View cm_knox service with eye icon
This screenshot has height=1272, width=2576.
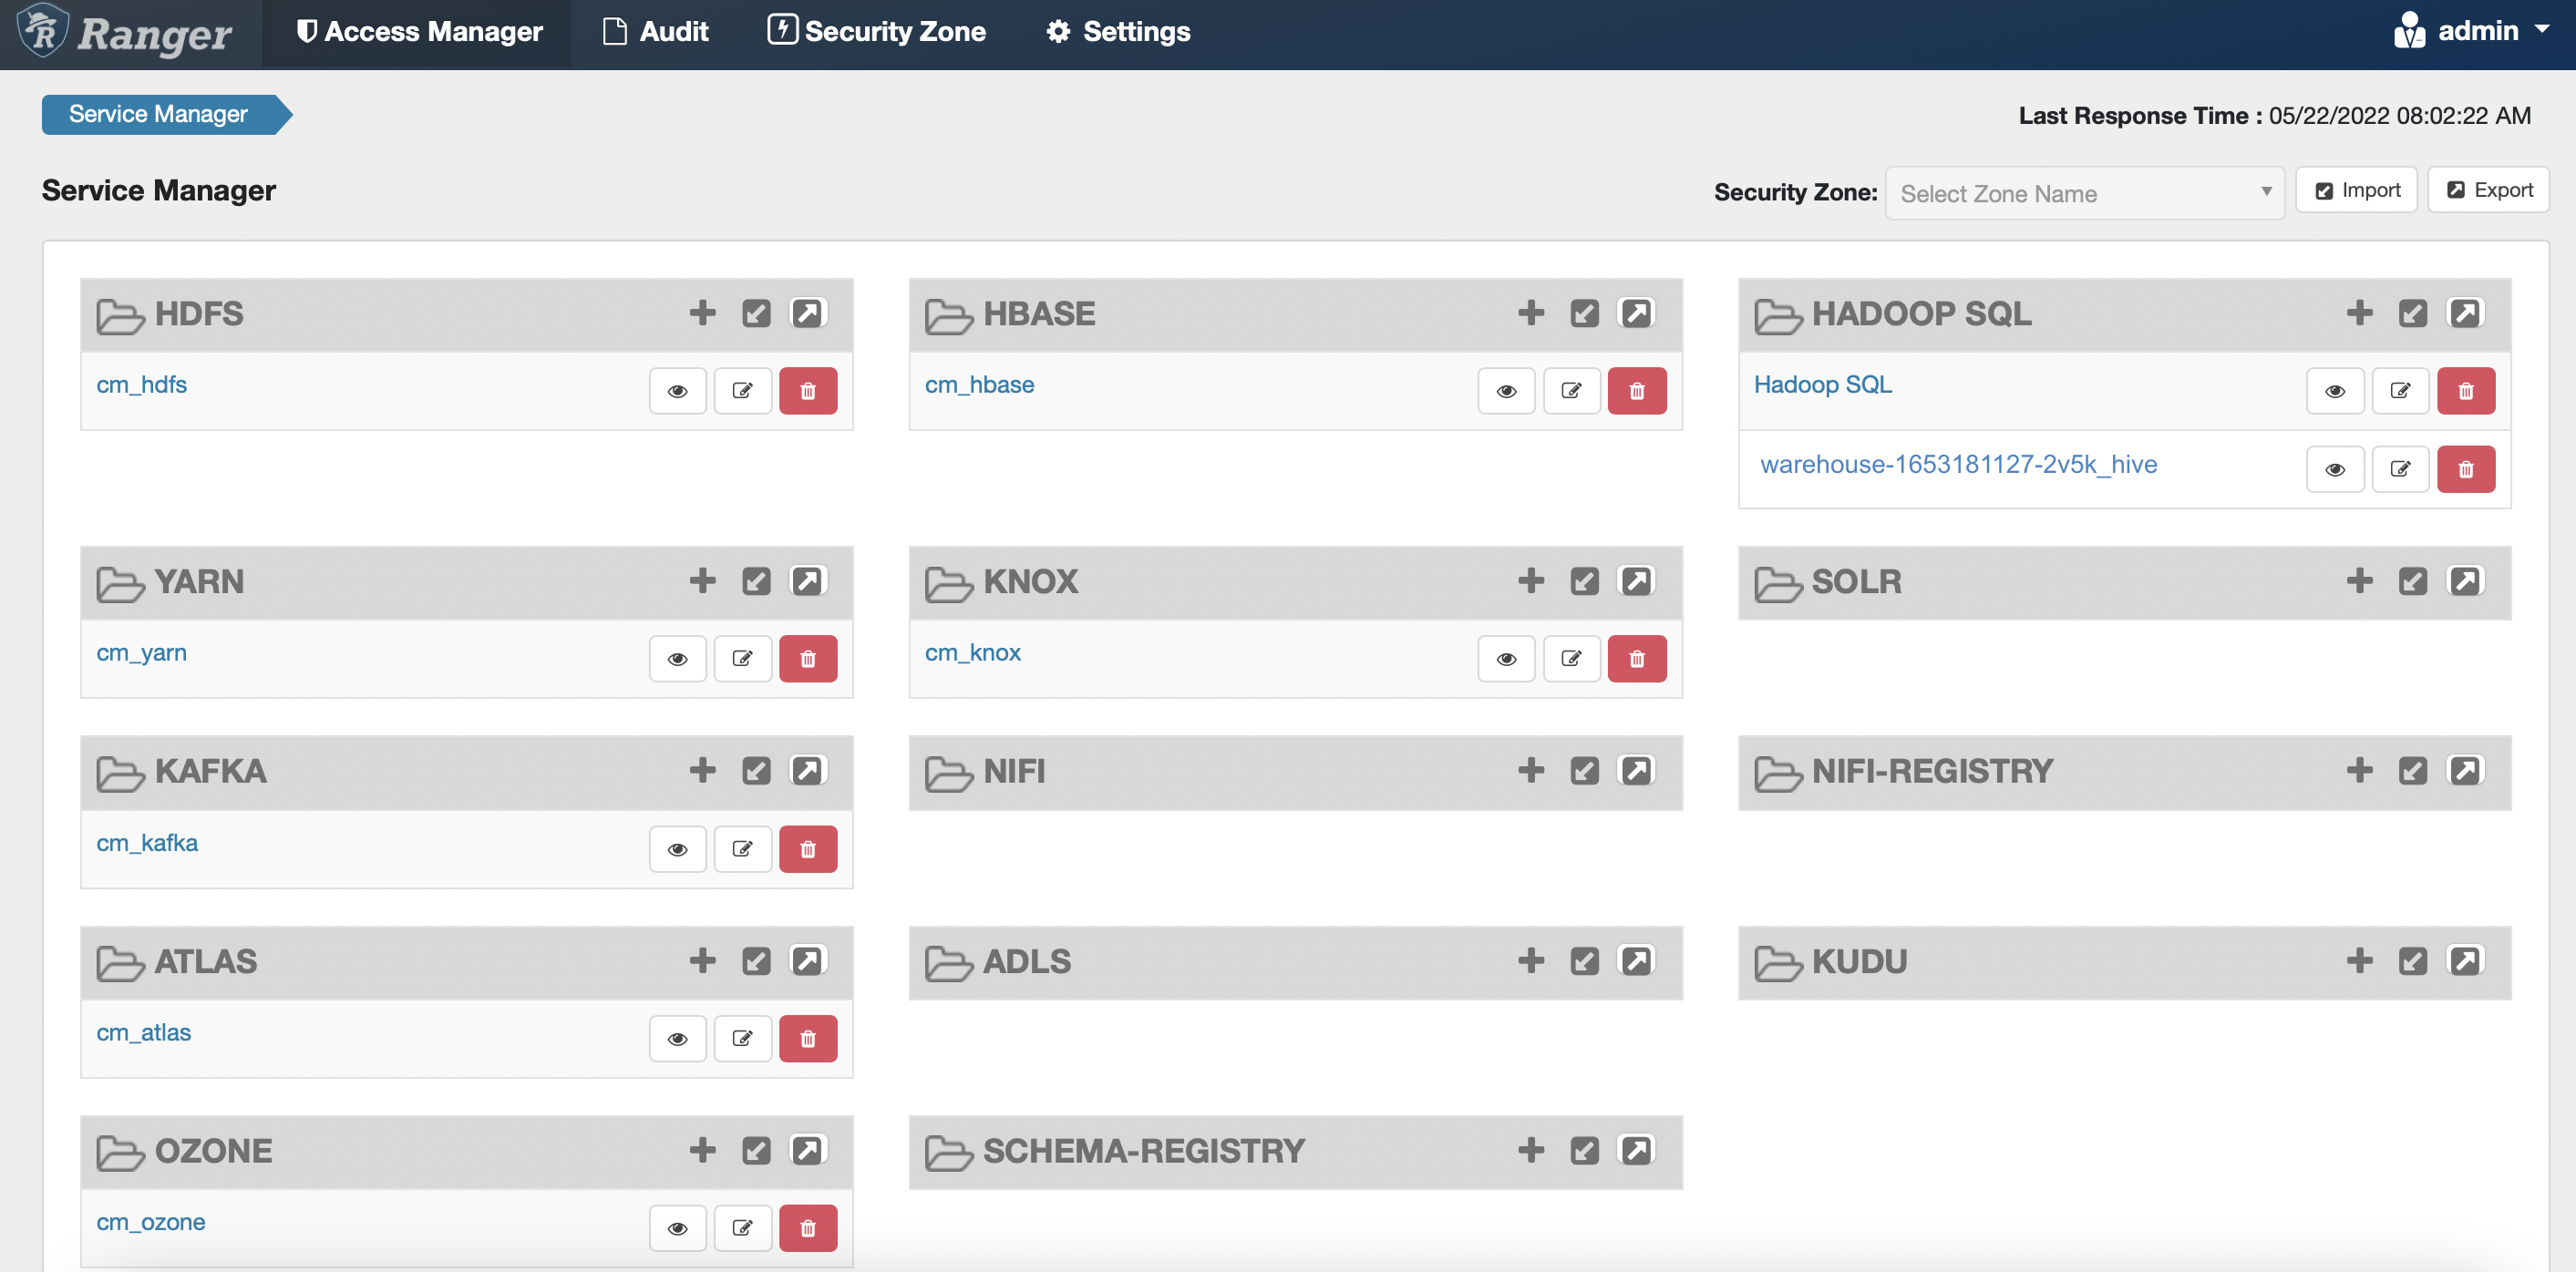(x=1506, y=659)
